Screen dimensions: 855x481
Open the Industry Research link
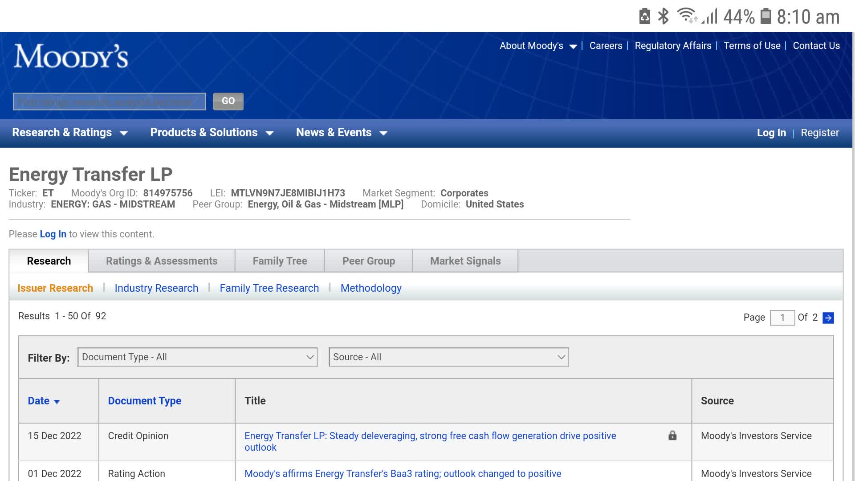click(156, 288)
